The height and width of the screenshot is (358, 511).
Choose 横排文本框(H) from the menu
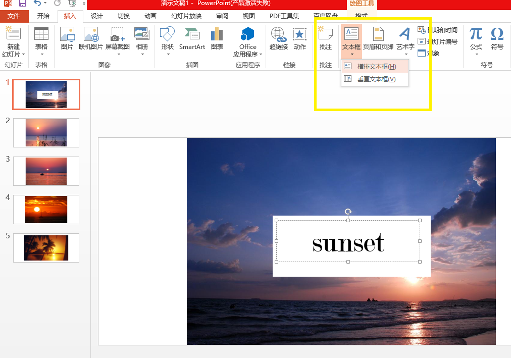pos(375,67)
